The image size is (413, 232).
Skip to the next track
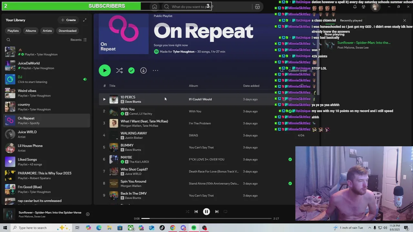point(217,212)
